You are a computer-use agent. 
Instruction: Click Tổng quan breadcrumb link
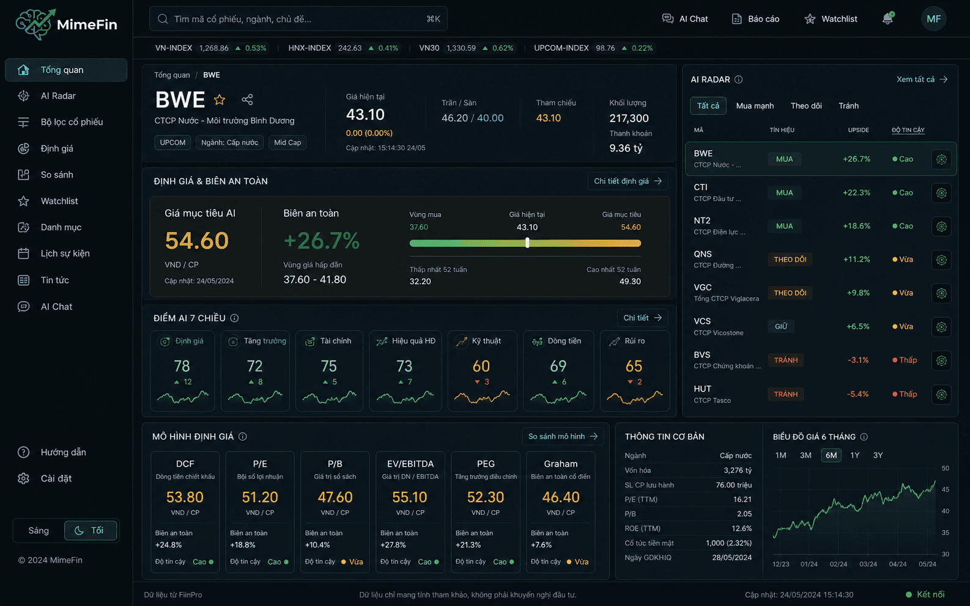coord(172,75)
